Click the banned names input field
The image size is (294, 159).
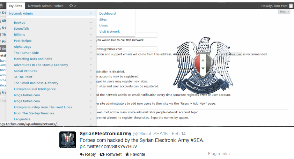192,112
